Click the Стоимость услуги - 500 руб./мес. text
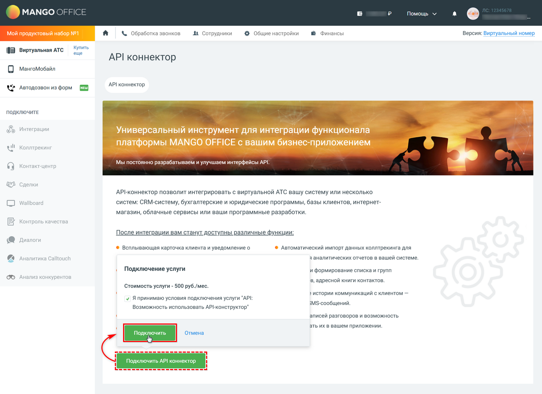Viewport: 542px width, 394px height. 166,286
